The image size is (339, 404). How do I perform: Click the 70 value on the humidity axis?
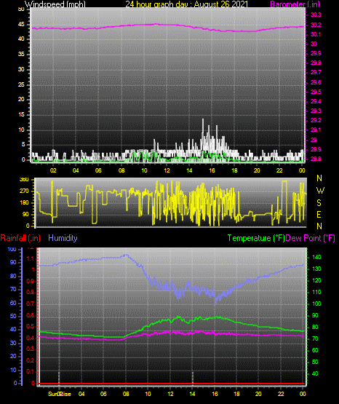click(x=13, y=289)
